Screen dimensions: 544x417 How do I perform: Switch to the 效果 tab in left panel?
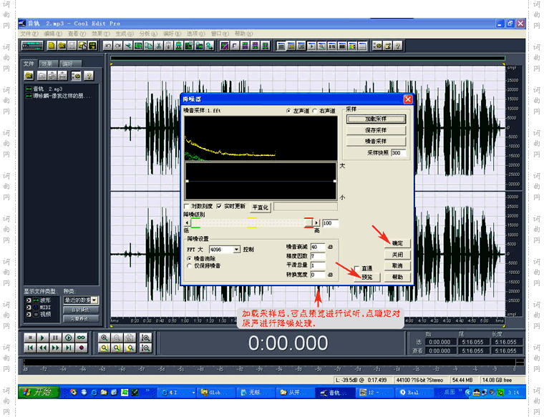point(48,64)
